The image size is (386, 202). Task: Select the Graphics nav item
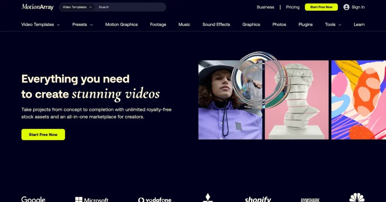[251, 24]
